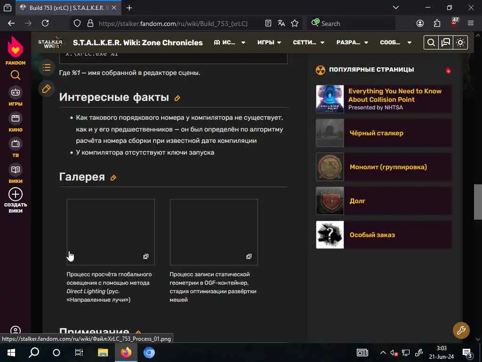Click the S.T.A.L.K.E.R. Wiki logo
This screenshot has height=362, width=482.
(x=50, y=42)
